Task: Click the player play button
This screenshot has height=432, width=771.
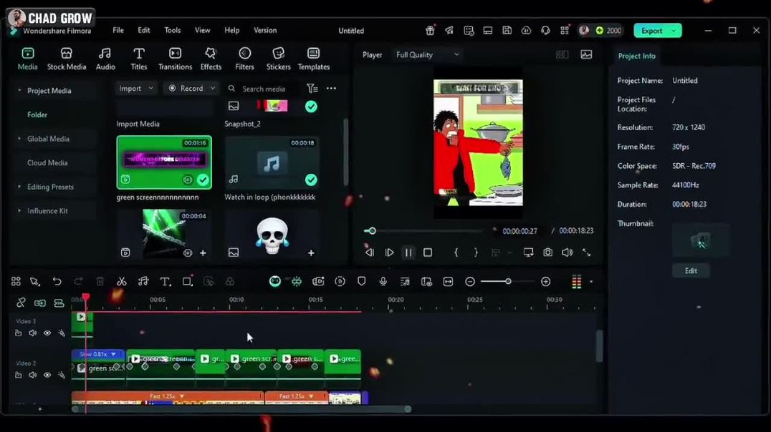Action: [389, 252]
